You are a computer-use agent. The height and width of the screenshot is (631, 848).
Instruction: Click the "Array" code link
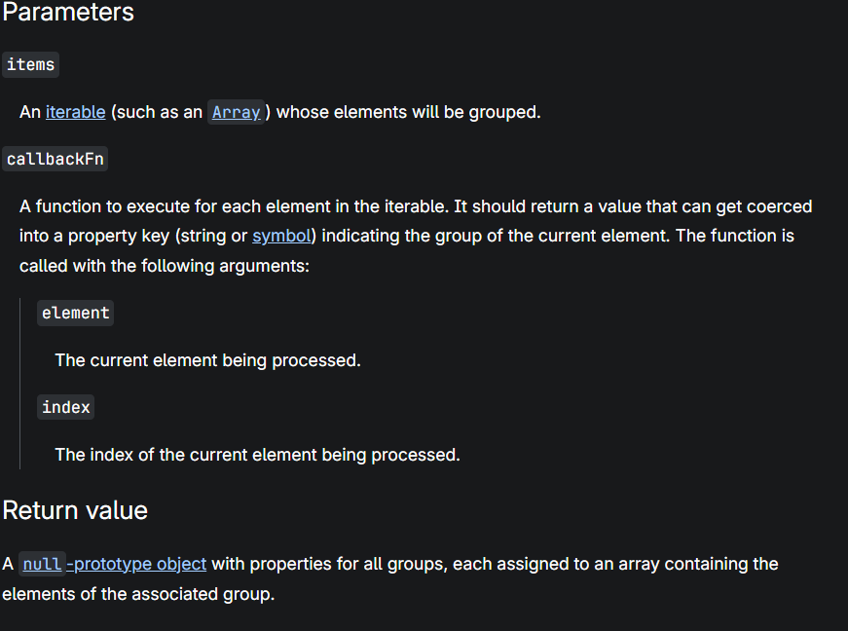(x=237, y=112)
